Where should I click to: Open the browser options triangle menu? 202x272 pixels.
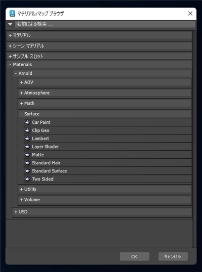click(x=10, y=24)
